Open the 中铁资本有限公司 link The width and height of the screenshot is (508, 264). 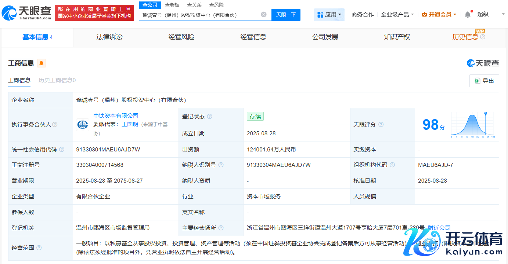(x=116, y=116)
